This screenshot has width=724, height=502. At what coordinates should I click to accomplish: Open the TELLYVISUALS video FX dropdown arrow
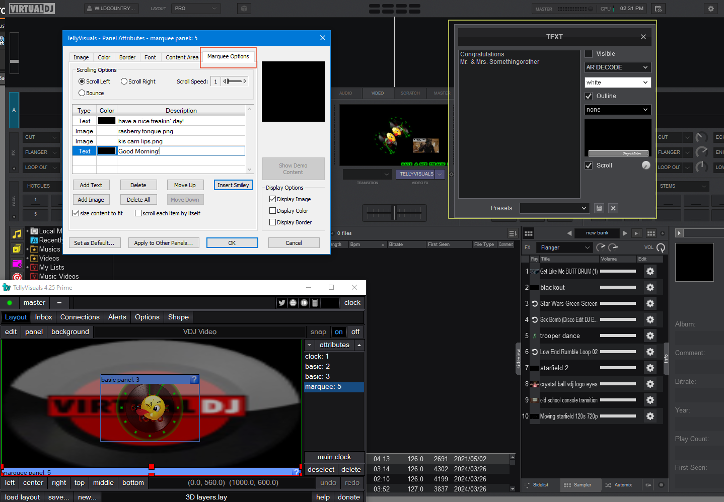(440, 174)
